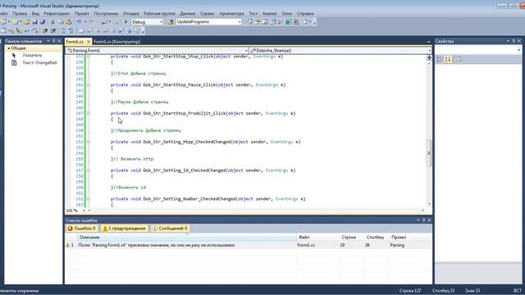
Task: Click the ВСТ insert-mode status indicator
Action: click(518, 291)
